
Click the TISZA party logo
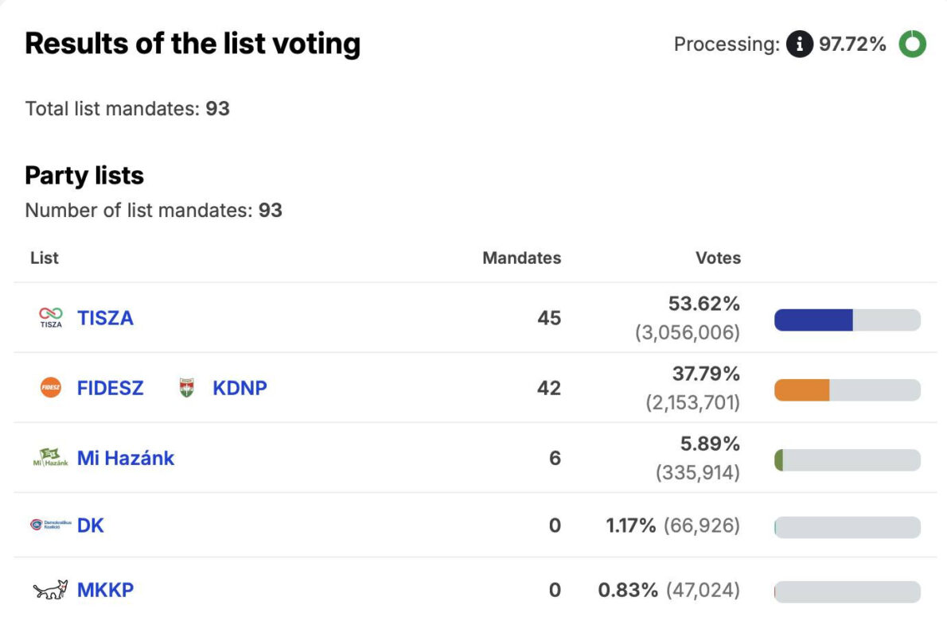[50, 318]
